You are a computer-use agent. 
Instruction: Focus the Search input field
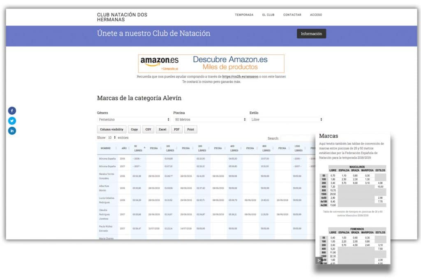pos(298,138)
